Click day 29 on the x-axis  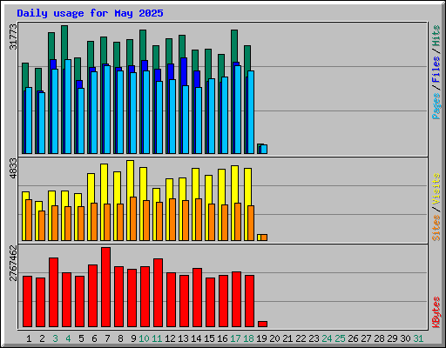tap(392, 338)
